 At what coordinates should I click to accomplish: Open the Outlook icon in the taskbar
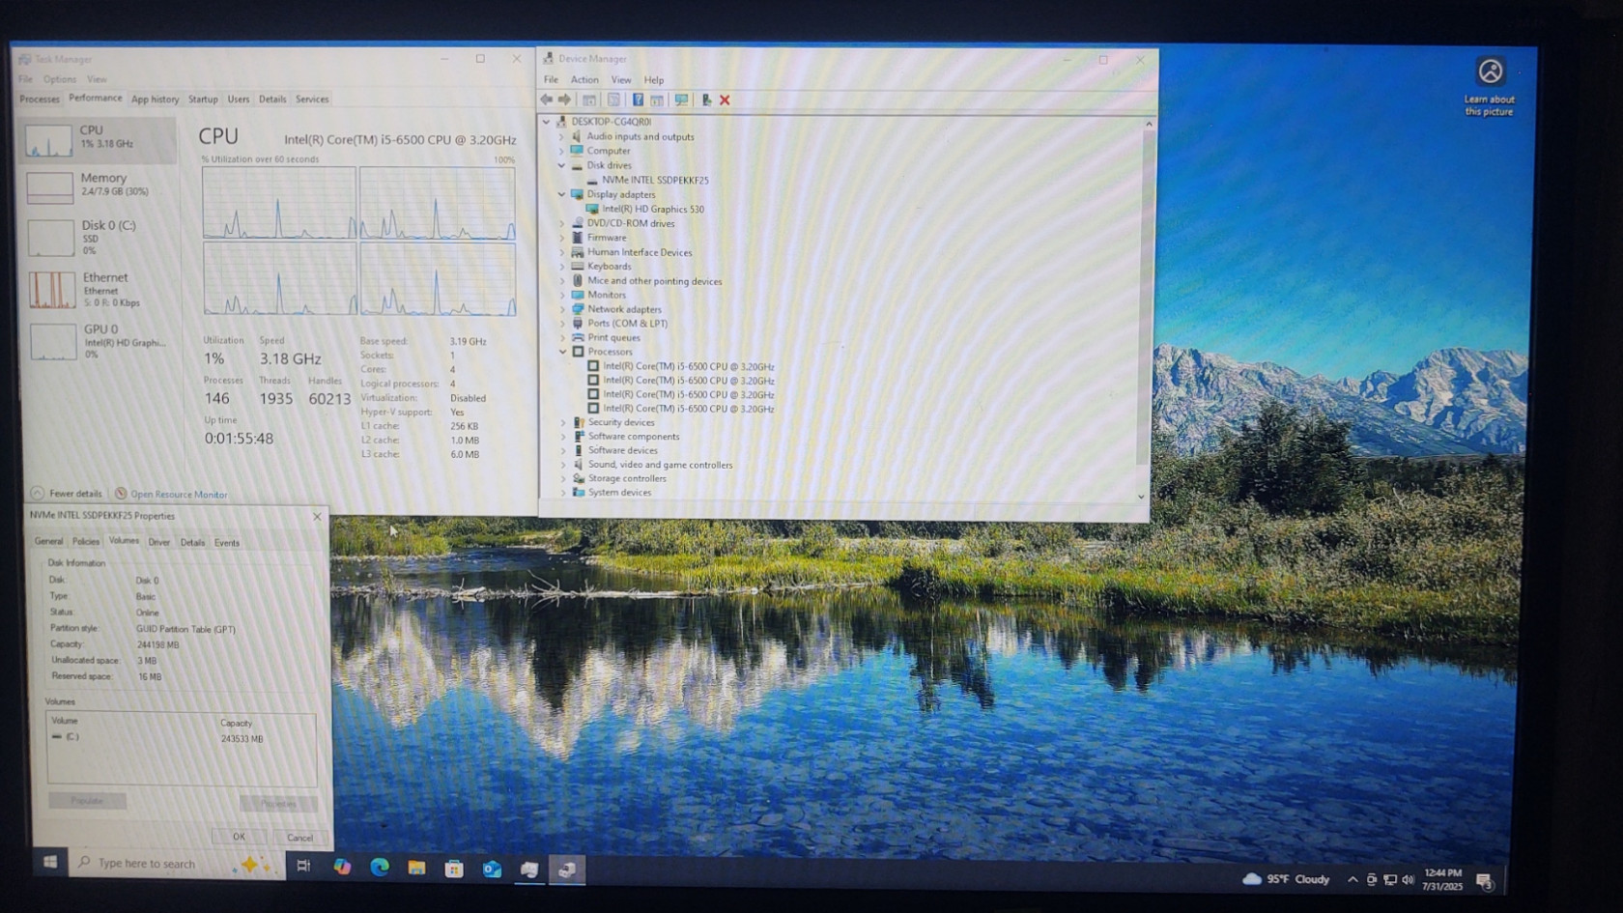(492, 869)
